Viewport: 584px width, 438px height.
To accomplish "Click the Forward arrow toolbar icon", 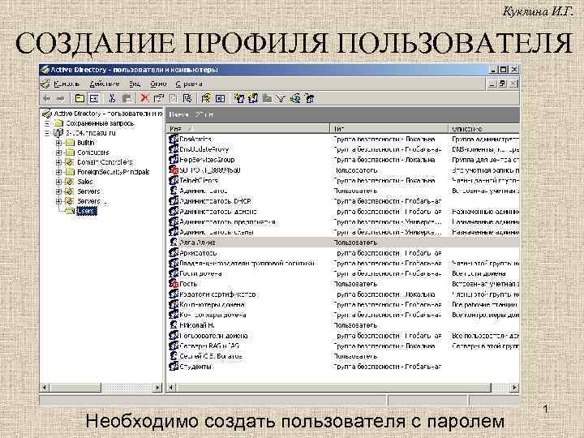I will 60,98.
